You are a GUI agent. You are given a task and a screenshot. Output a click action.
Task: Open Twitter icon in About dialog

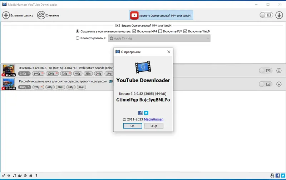click(x=146, y=113)
